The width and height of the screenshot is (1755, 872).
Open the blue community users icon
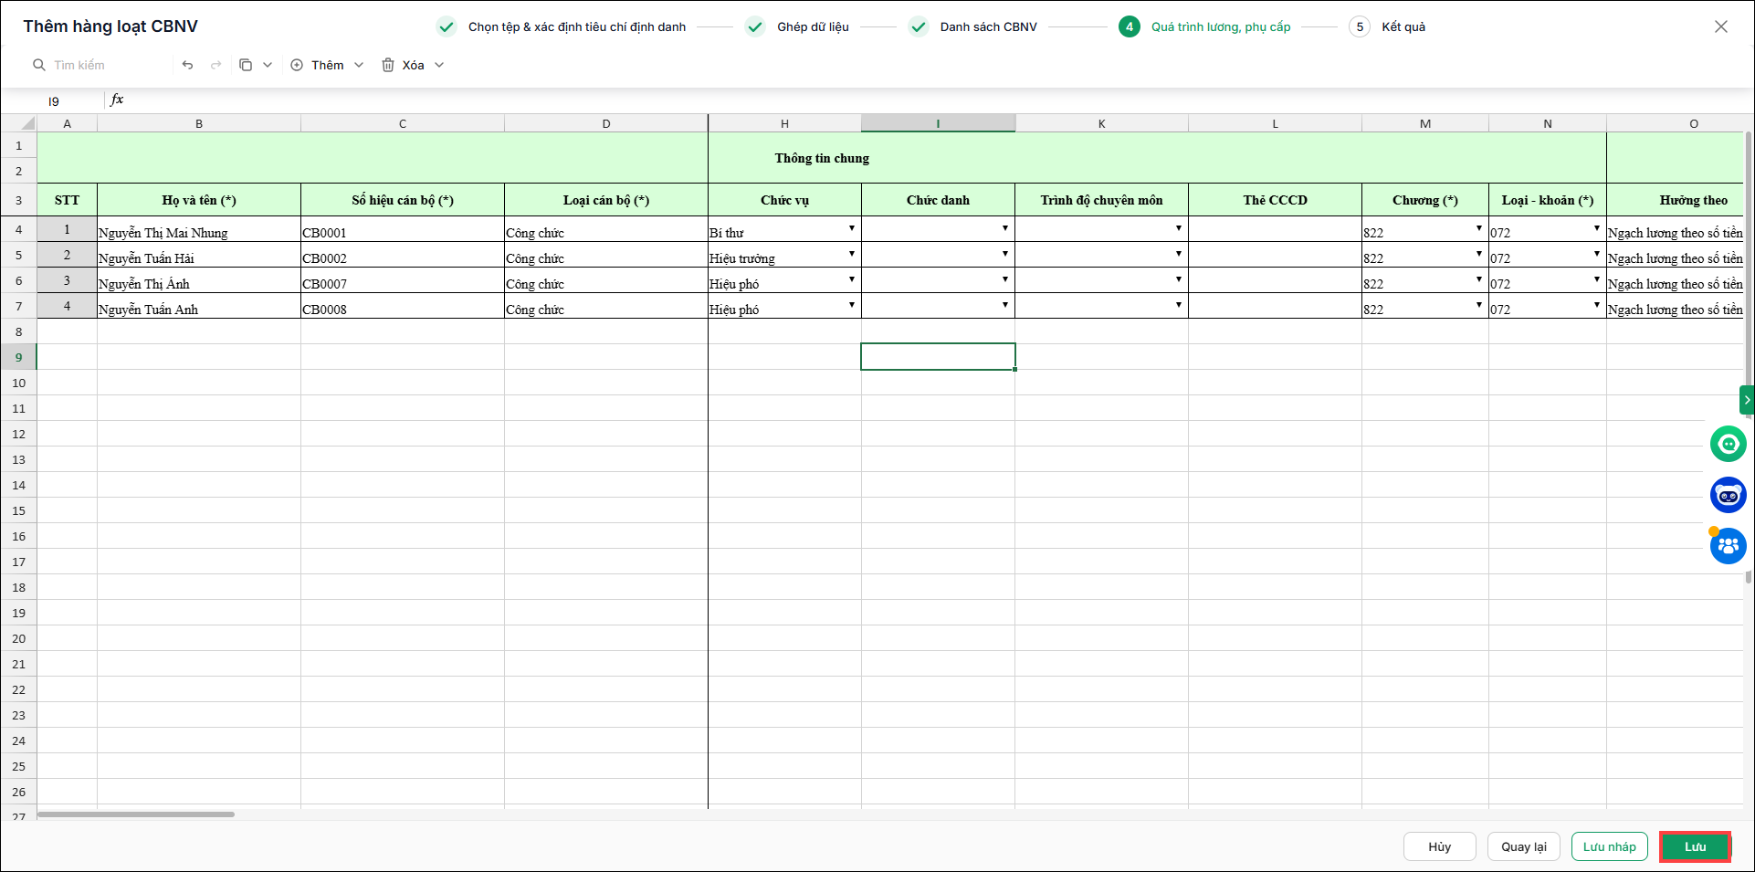pyautogui.click(x=1729, y=546)
